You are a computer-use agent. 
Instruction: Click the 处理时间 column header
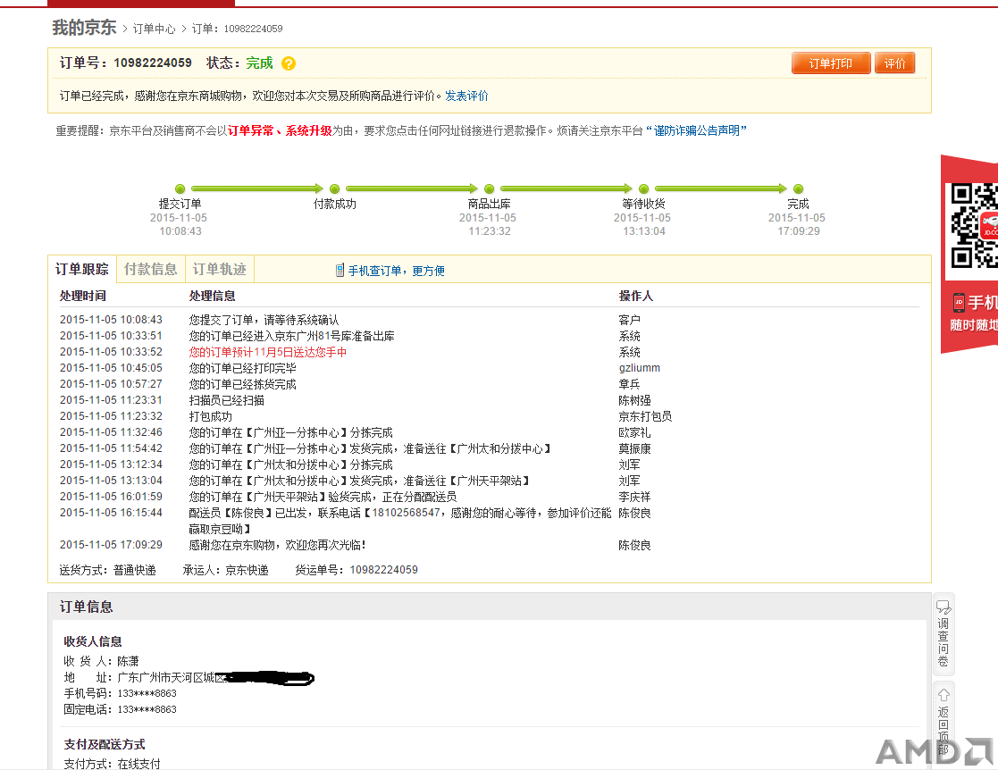click(x=83, y=296)
